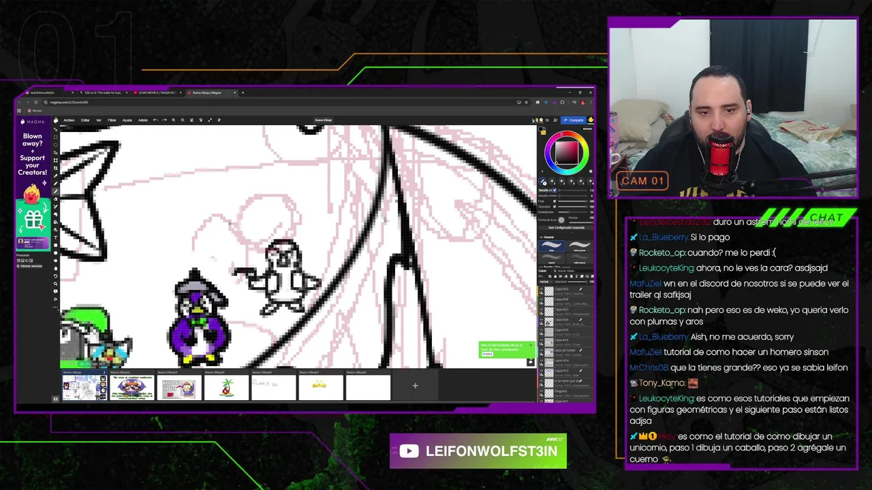Click the redo arrow in Magma toolbar
872x490 pixels.
click(165, 120)
